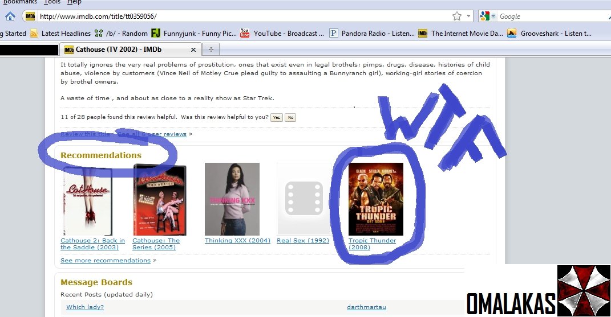Click Cathouse: The Series (2005) link
Viewport: 611px width, 317px height.
coord(156,244)
